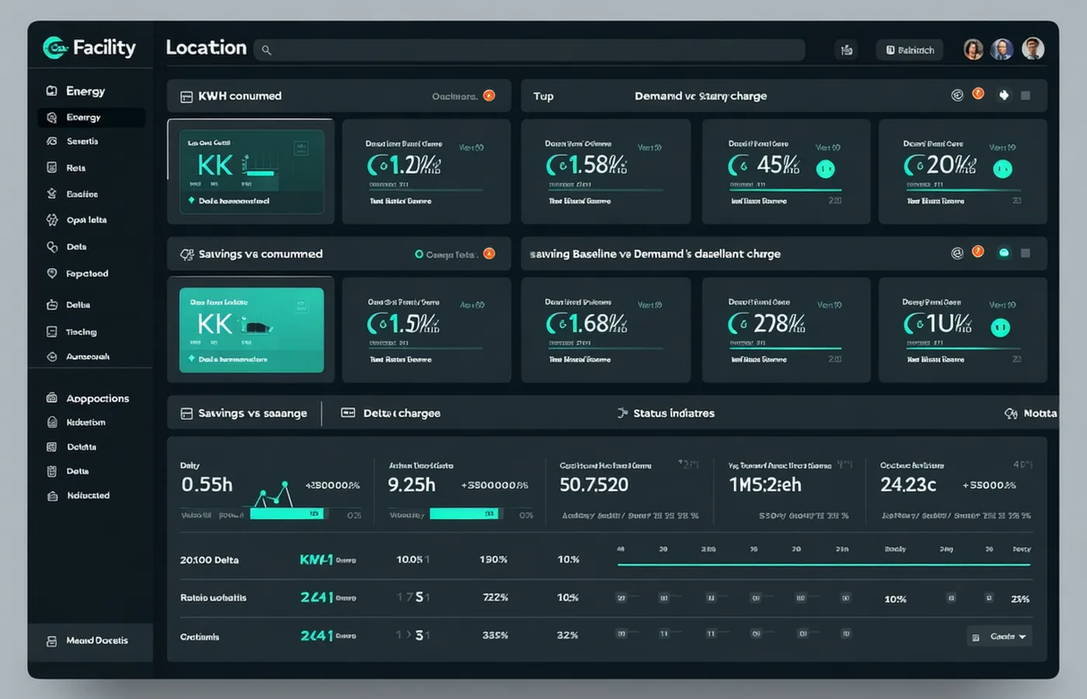Click orange badge in Savings vs comumned header
Screen dimensions: 1087x699
point(489,253)
